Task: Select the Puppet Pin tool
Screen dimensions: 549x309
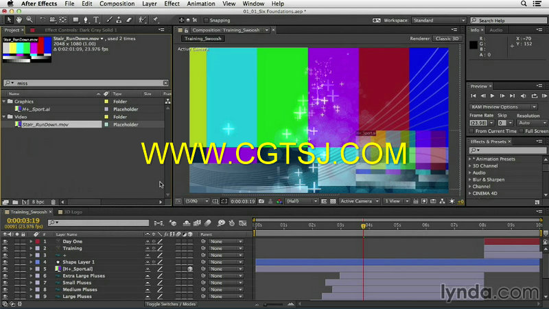Action: [156, 20]
